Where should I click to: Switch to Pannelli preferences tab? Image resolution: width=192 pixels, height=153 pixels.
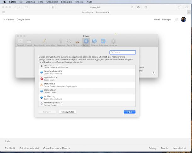pyautogui.click(x=29, y=42)
